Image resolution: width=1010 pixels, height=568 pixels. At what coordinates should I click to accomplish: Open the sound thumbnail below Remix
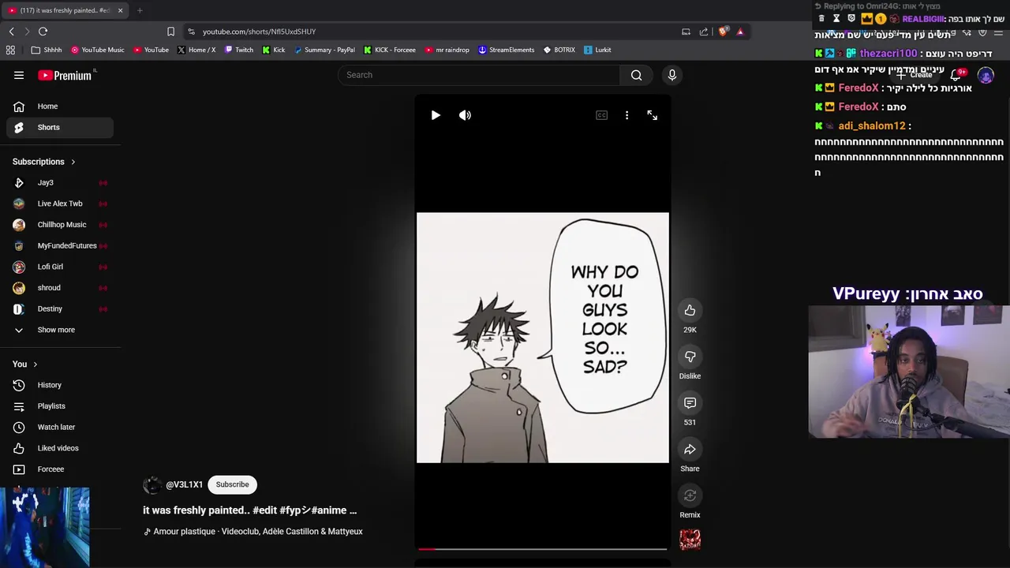pyautogui.click(x=690, y=540)
